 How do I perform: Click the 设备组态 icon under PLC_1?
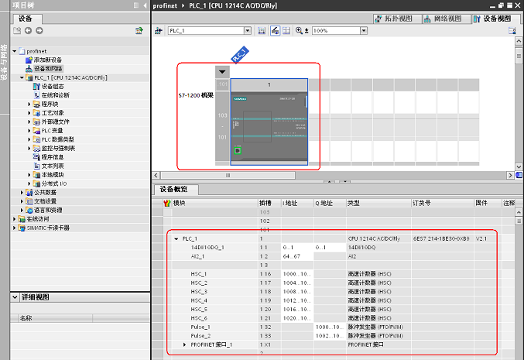click(36, 86)
